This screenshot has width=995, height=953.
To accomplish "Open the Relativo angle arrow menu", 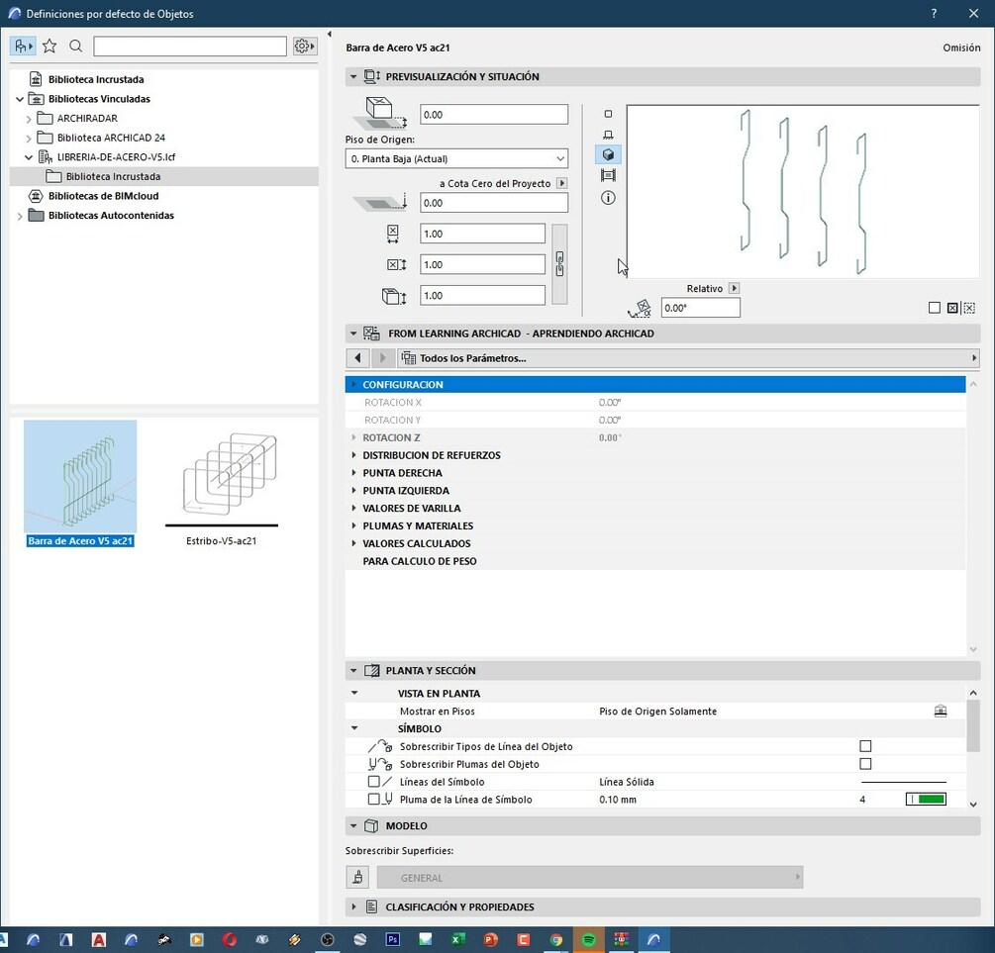I will pyautogui.click(x=735, y=288).
